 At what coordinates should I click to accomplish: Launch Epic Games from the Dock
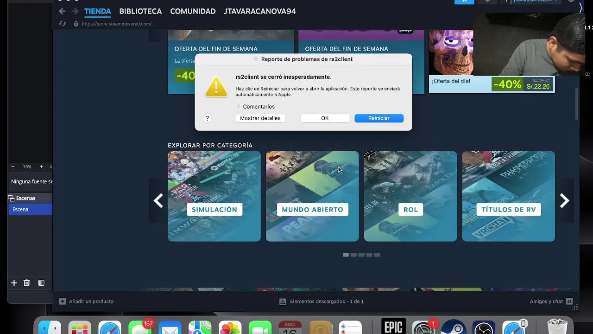394,327
